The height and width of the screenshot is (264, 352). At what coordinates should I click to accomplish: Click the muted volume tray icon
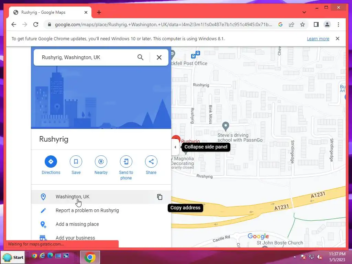click(319, 257)
